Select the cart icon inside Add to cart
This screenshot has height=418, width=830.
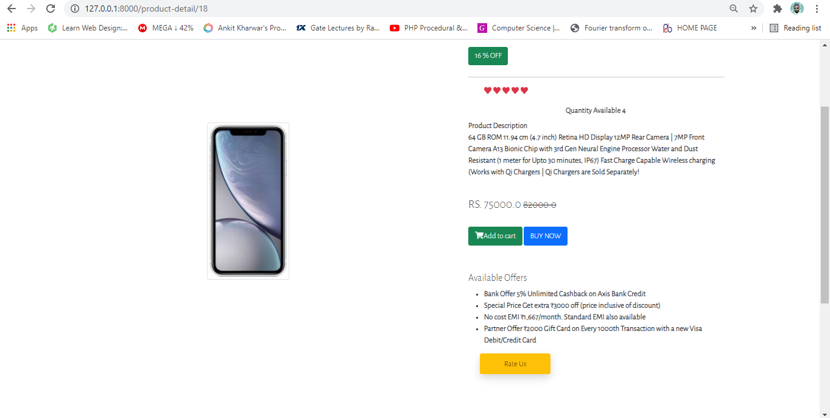[479, 236]
